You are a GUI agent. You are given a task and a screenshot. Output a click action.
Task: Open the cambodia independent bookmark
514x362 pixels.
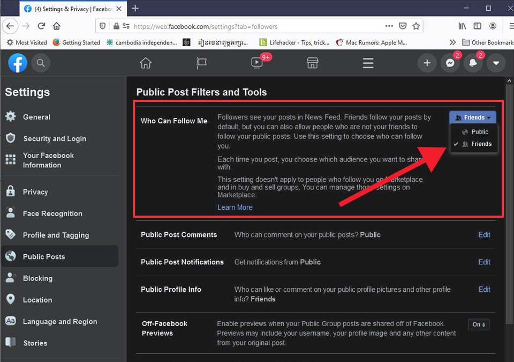pos(141,42)
